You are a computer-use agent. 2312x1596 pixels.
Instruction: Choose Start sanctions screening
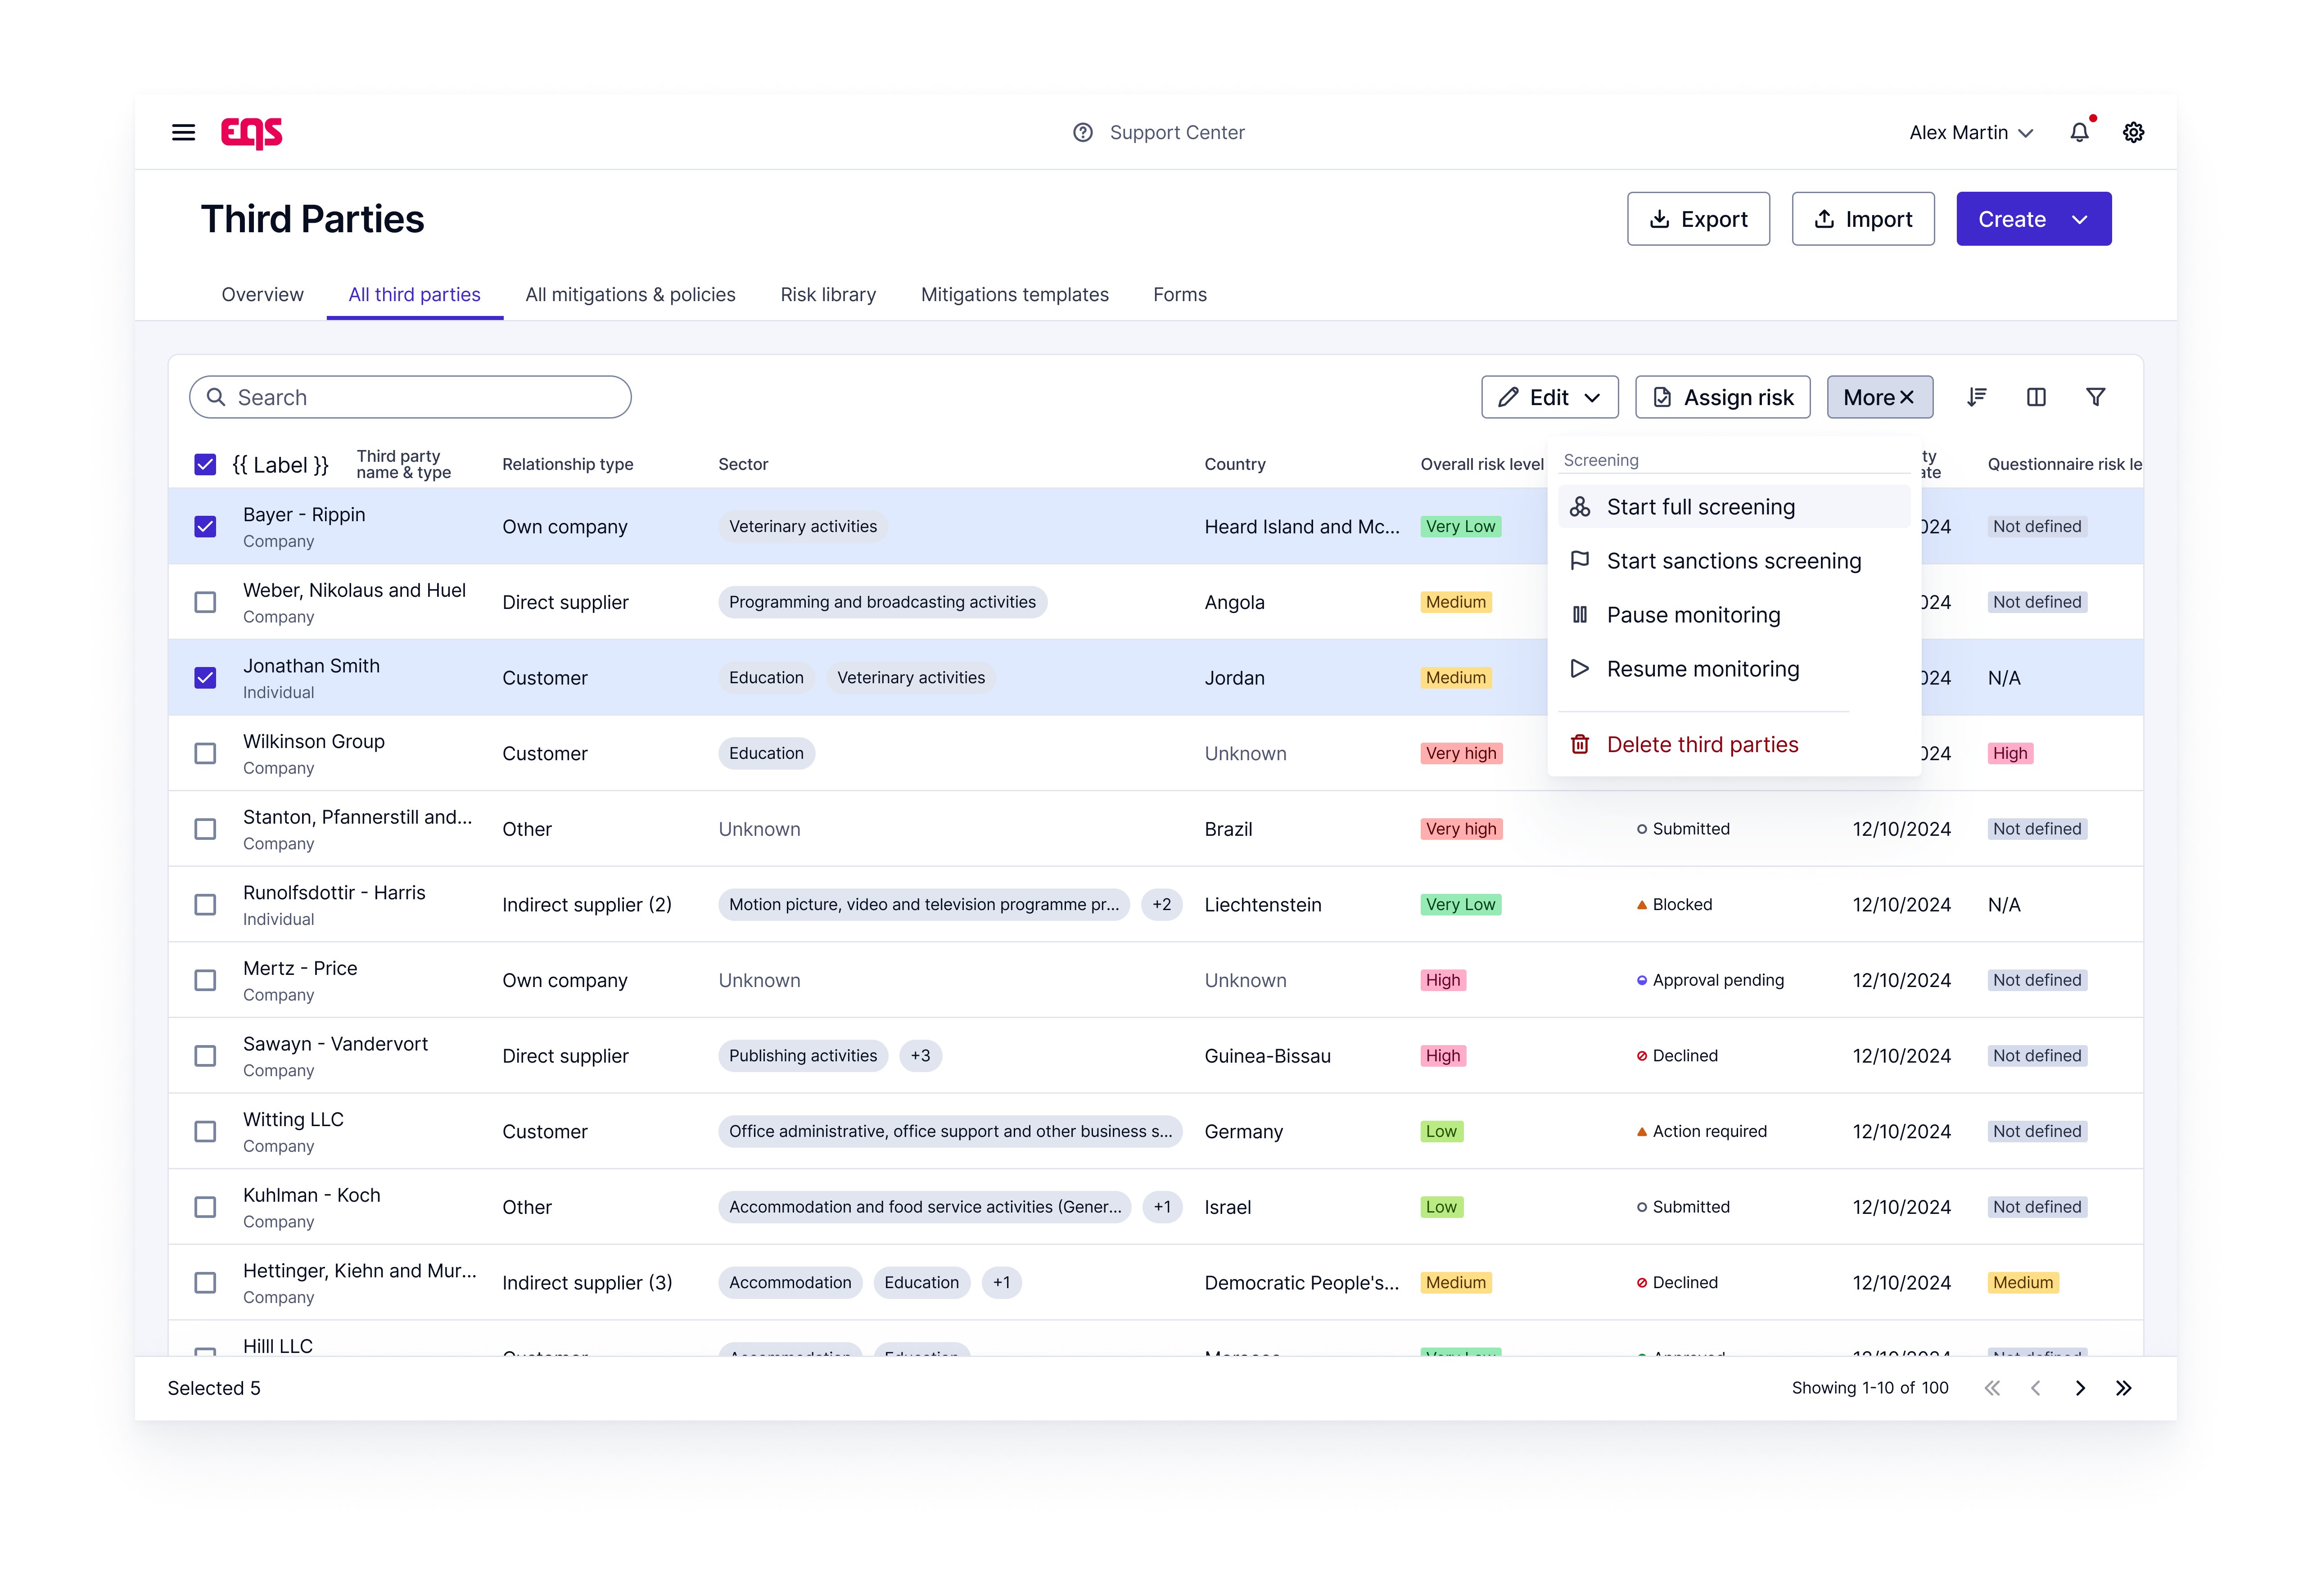coord(1733,561)
